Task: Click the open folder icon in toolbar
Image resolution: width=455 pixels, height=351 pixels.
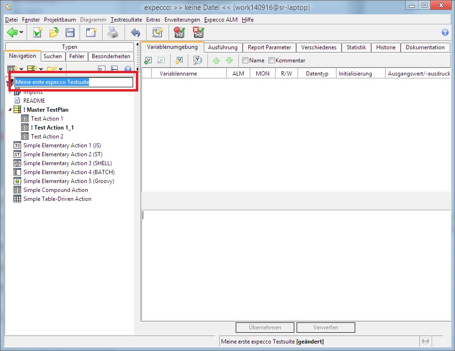Action: 54,32
